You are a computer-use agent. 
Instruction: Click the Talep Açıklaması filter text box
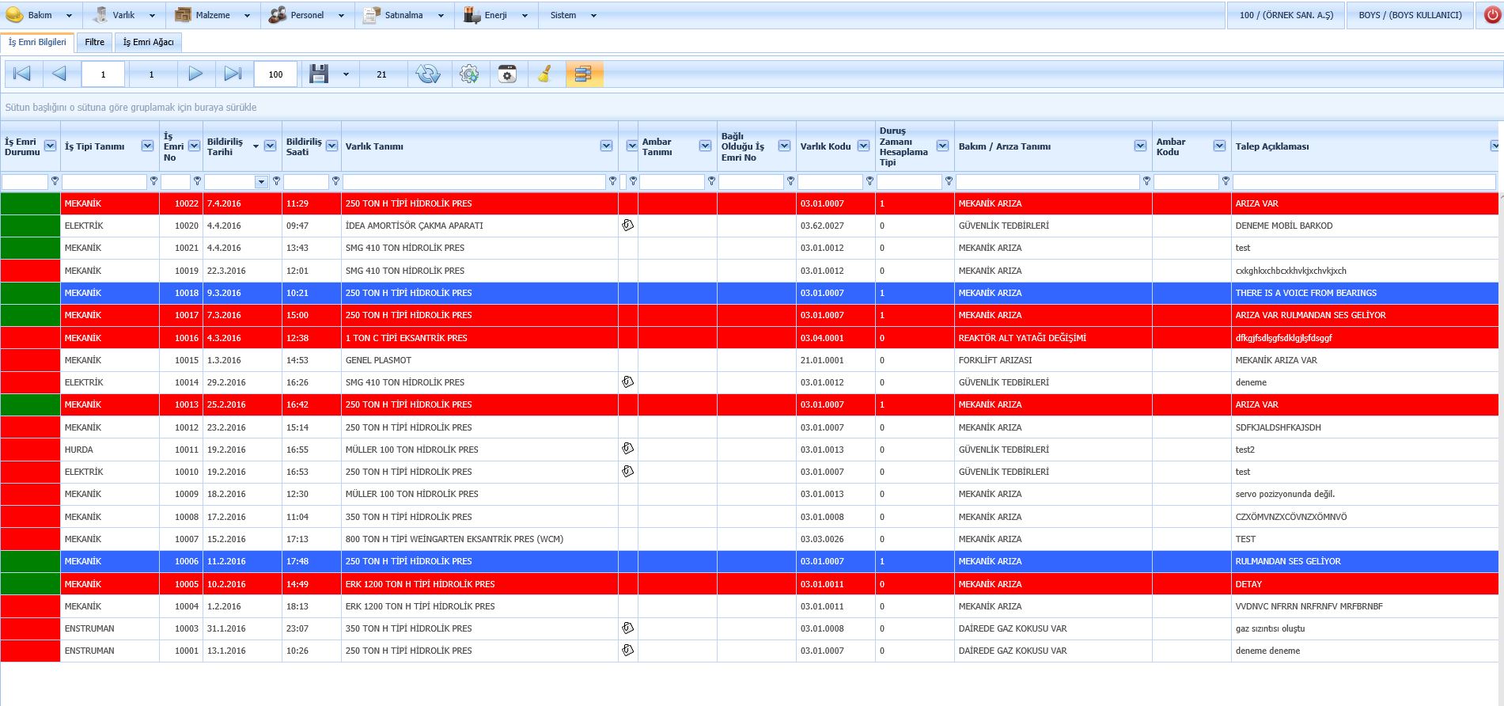(x=1364, y=182)
